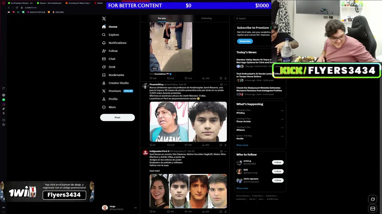Open TikTok in the Opera sidebar

[4, 109]
